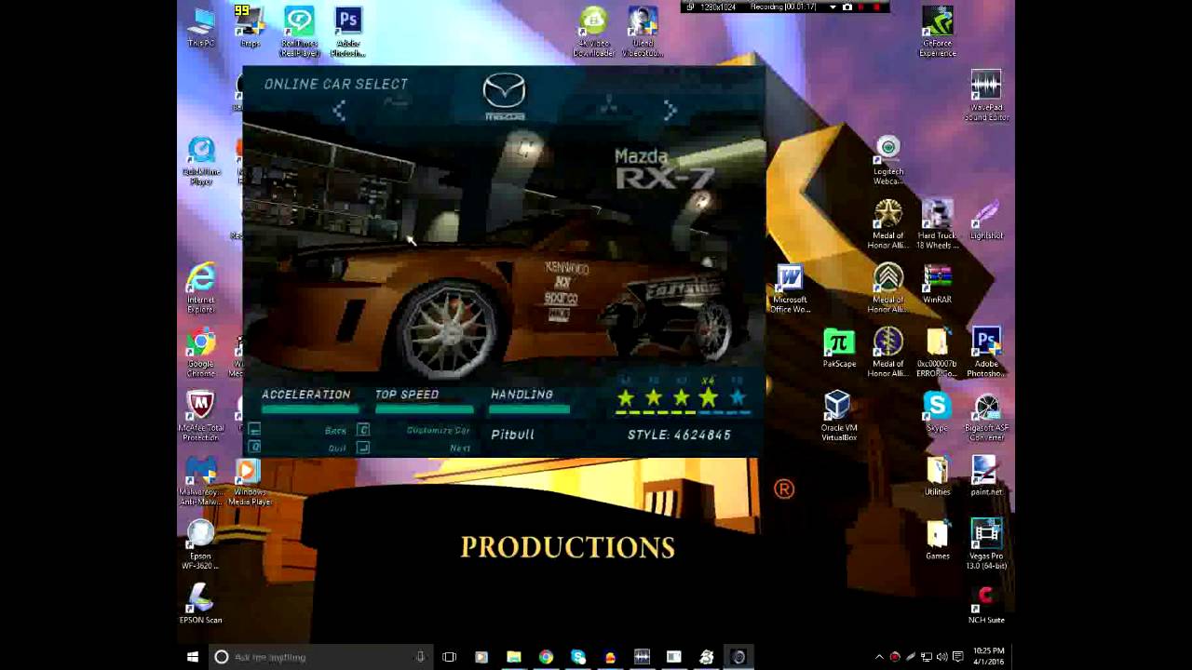Open RealTimes (RealPlayer) shortcut
The width and height of the screenshot is (1192, 670).
click(x=300, y=32)
